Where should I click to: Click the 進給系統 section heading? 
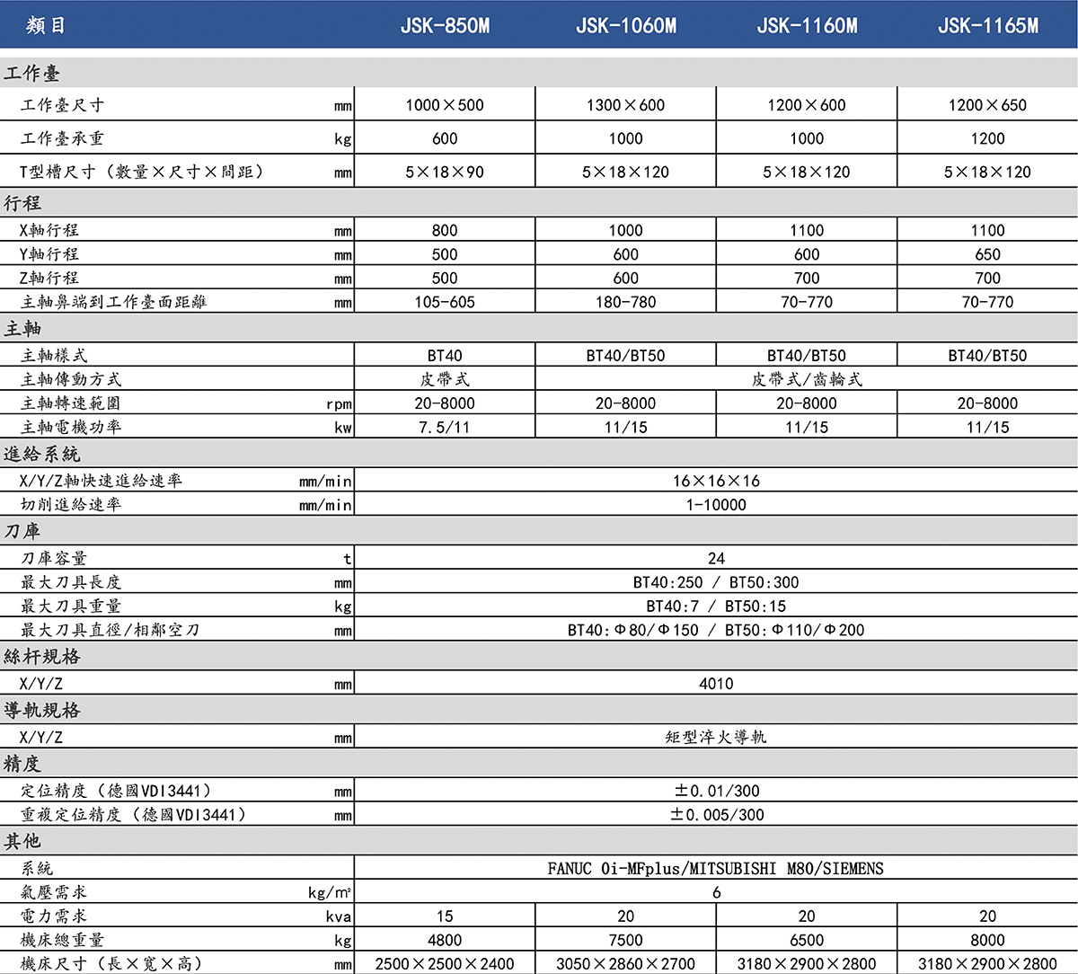point(41,455)
